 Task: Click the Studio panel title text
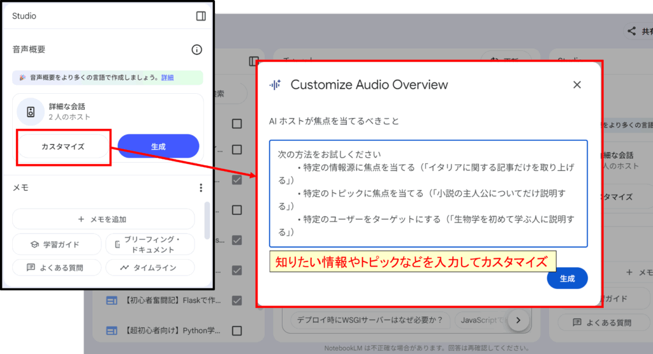click(x=24, y=16)
